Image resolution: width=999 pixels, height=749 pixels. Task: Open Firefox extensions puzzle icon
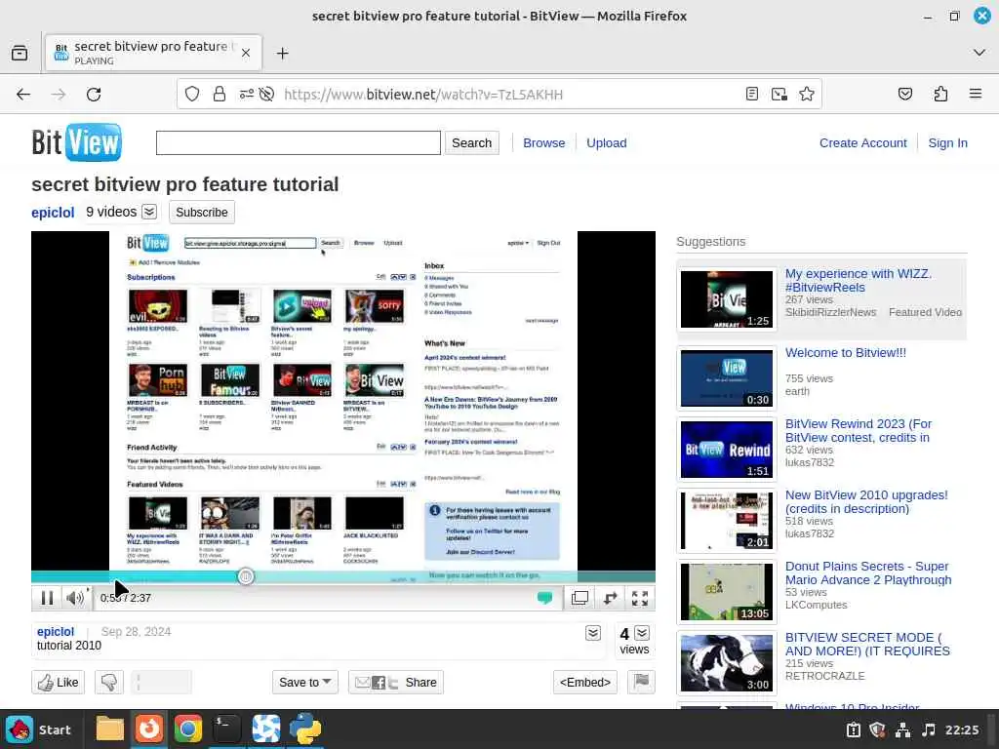[940, 95]
